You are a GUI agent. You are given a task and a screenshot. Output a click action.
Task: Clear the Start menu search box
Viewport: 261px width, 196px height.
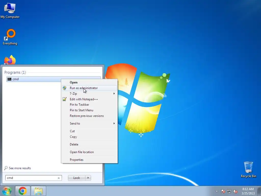coord(59,178)
